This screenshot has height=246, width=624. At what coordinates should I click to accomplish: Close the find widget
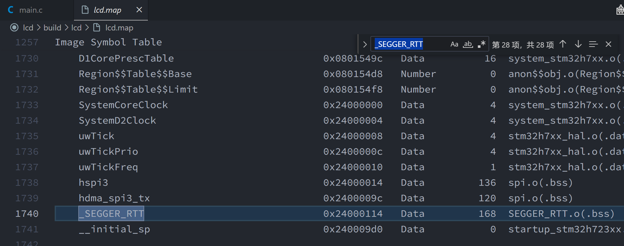click(x=608, y=44)
